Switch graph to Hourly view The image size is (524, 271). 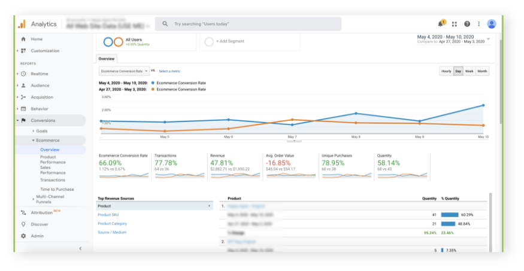(x=446, y=71)
